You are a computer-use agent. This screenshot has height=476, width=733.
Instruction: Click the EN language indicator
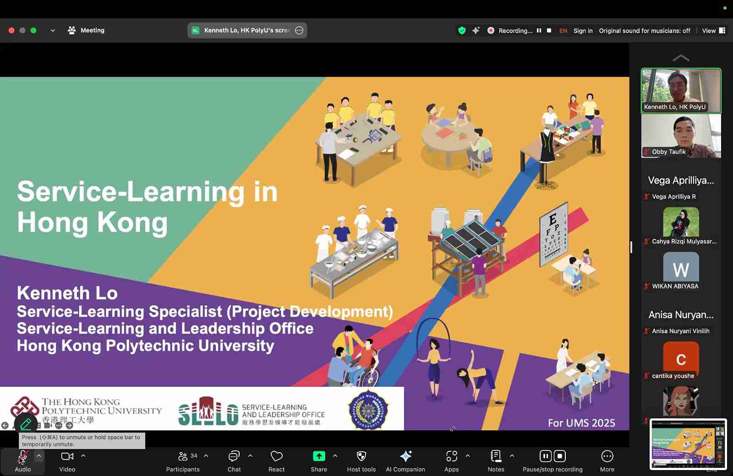tap(563, 31)
